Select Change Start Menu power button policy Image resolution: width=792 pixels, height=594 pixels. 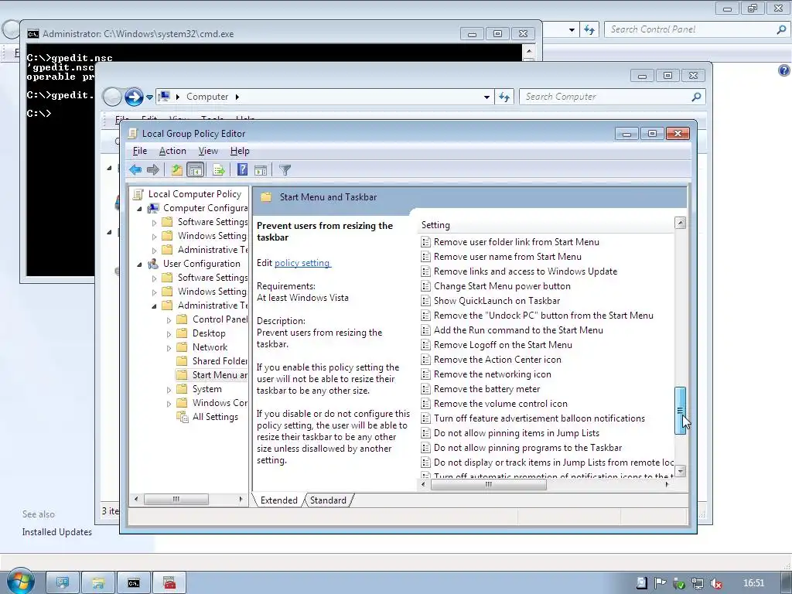tap(502, 286)
